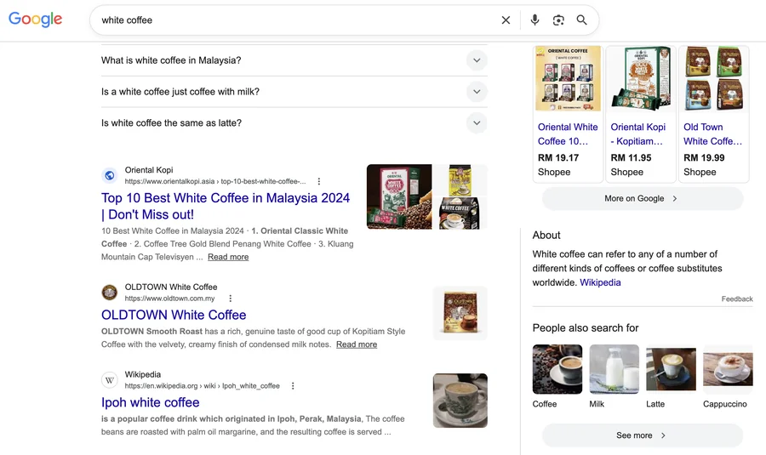
Task: Open Old Town White Coffee product image
Action: [x=714, y=78]
